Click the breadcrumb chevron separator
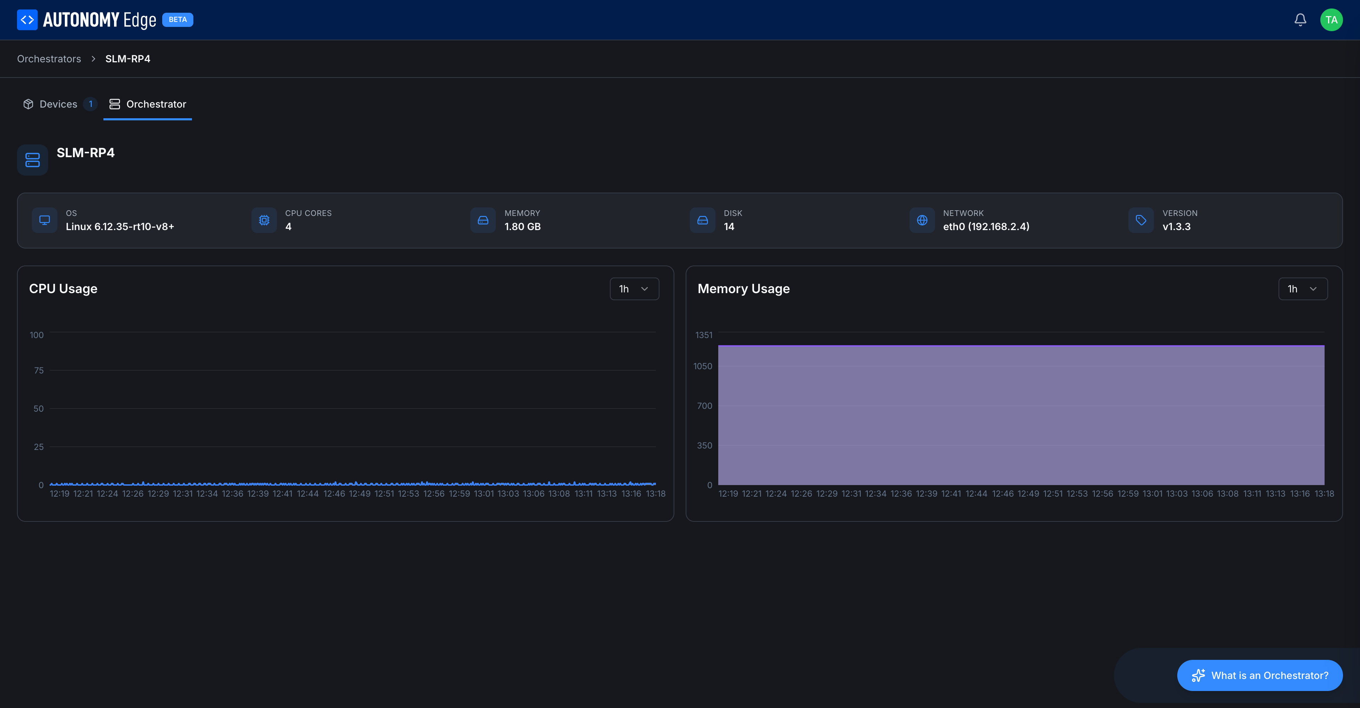This screenshot has height=708, width=1360. 93,58
